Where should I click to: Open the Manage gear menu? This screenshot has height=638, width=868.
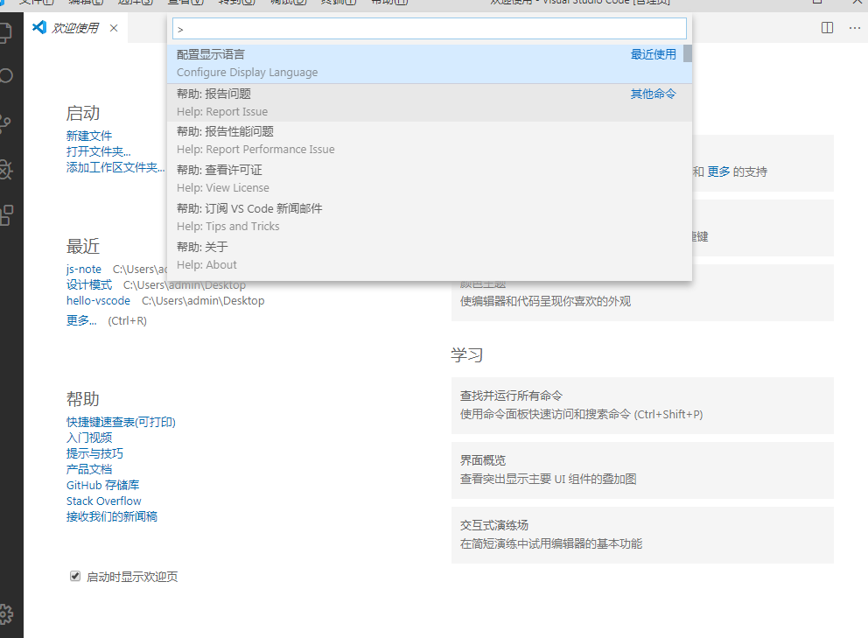(6, 613)
